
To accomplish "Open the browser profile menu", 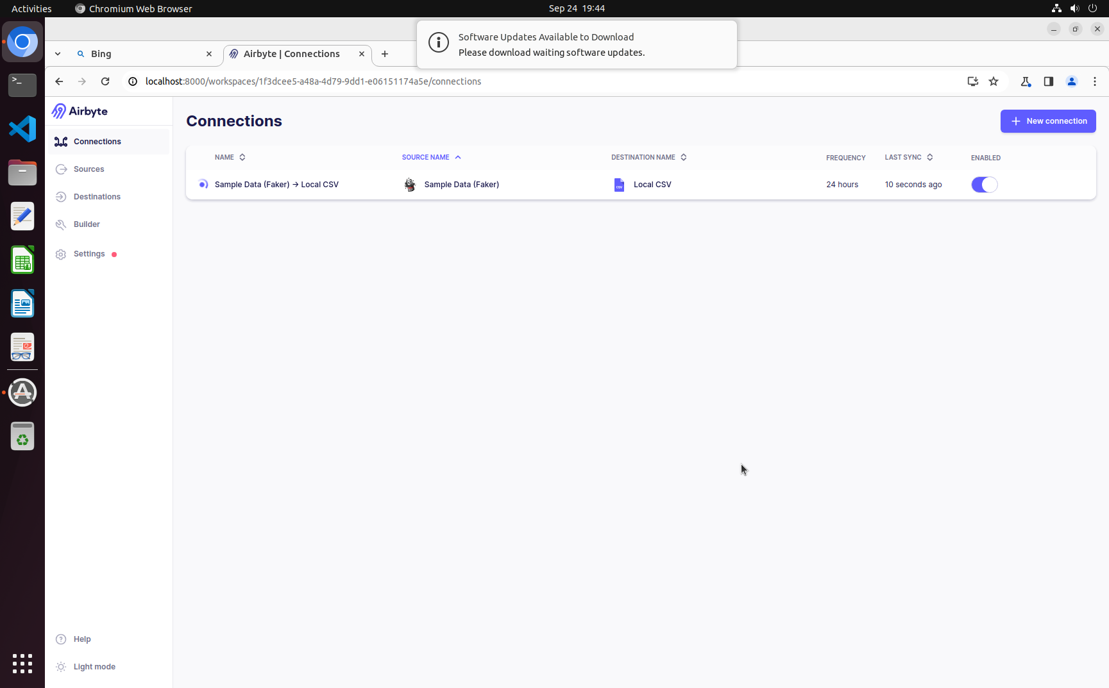I will pos(1072,81).
